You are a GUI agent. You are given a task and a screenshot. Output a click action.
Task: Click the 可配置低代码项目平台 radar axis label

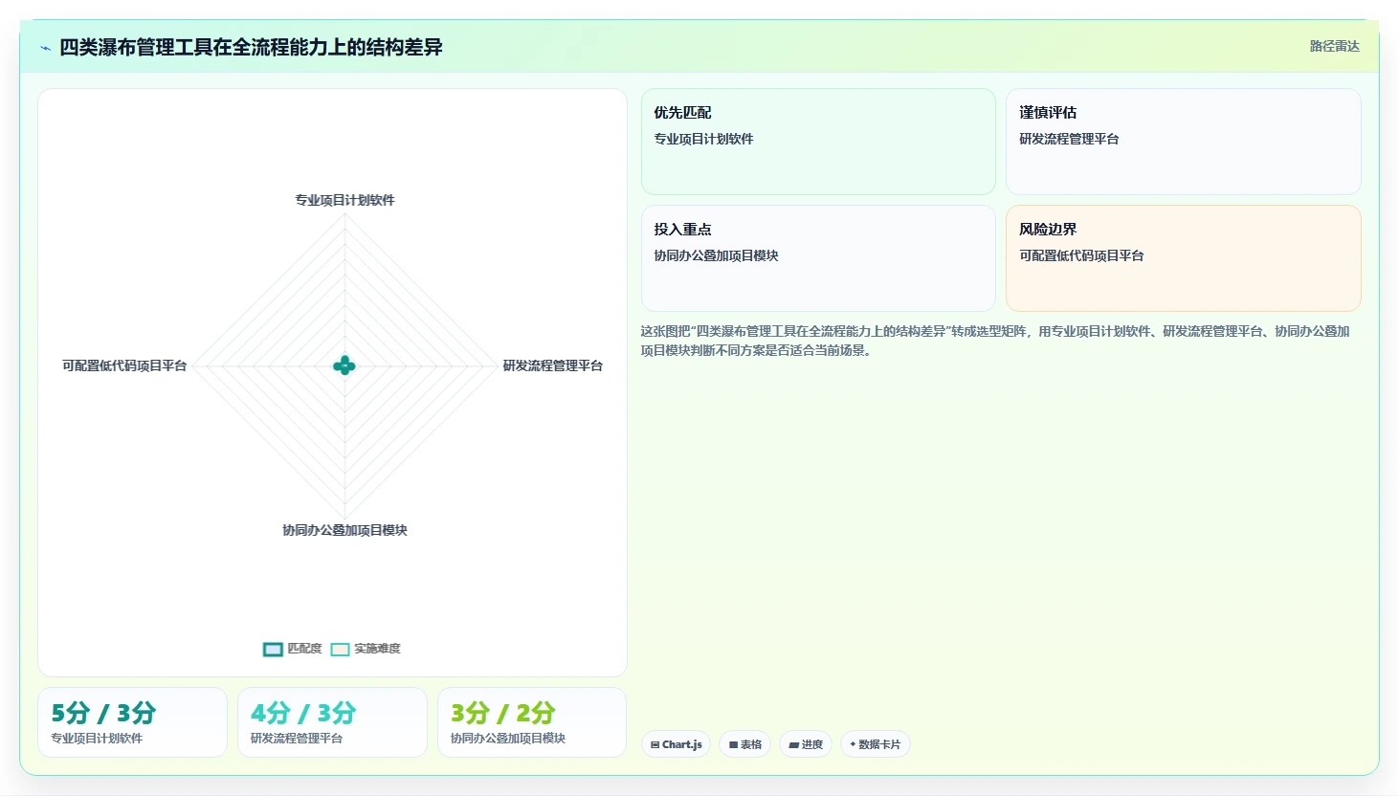(124, 365)
